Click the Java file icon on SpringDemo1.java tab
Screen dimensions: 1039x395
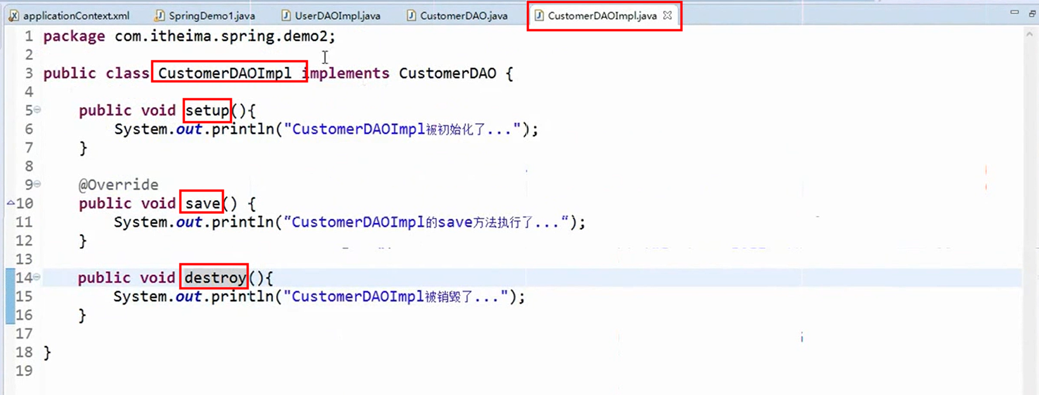coord(159,16)
